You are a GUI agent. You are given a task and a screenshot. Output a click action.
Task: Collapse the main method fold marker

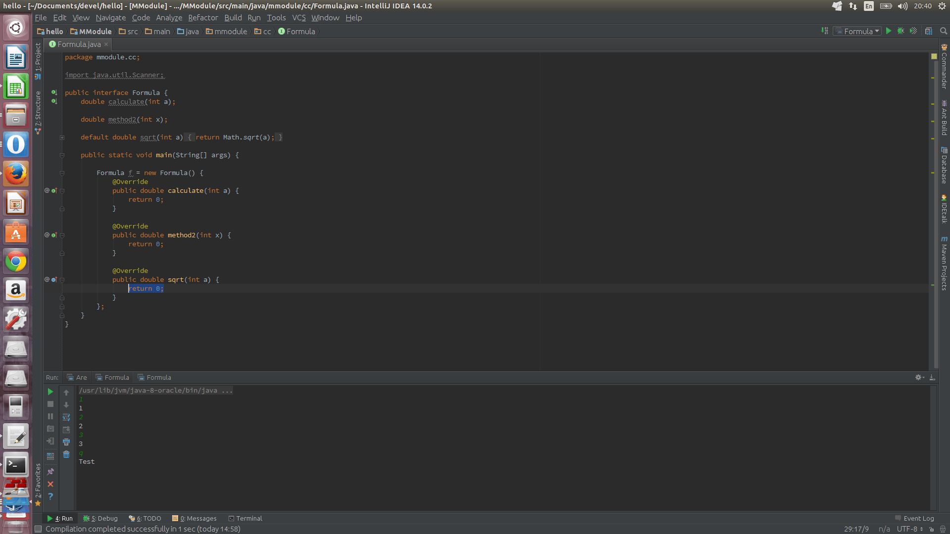(62, 155)
